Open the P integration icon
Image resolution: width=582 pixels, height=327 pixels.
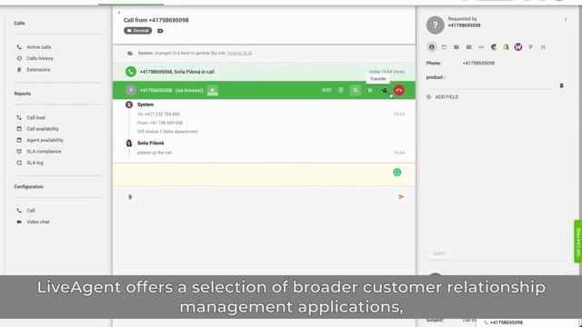tap(531, 47)
